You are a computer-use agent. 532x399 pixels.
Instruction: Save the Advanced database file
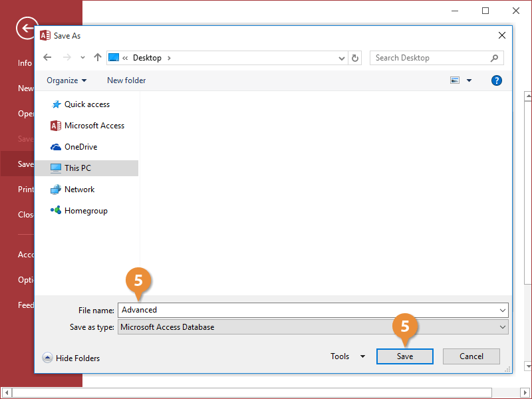click(404, 356)
